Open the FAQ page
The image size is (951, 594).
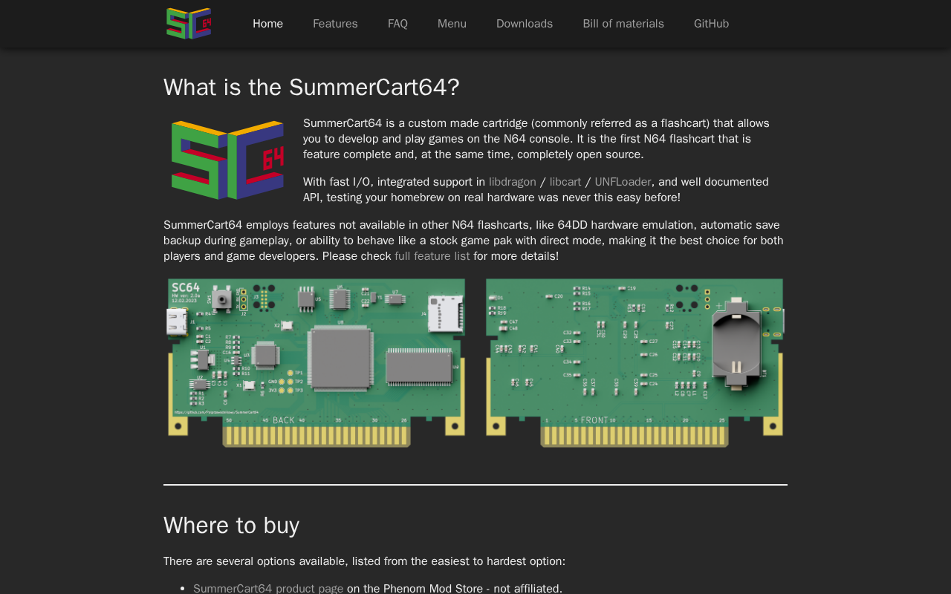pyautogui.click(x=397, y=24)
